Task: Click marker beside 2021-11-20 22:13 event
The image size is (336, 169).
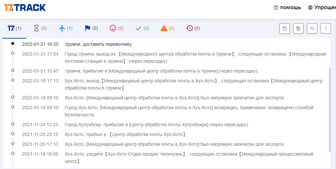Action: click(x=13, y=134)
